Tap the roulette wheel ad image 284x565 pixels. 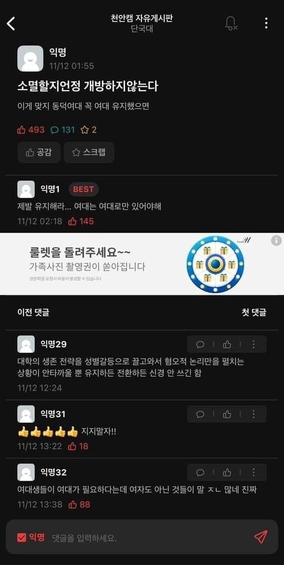tap(215, 264)
